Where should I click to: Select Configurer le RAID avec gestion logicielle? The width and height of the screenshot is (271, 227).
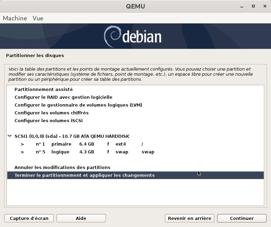pos(63,97)
